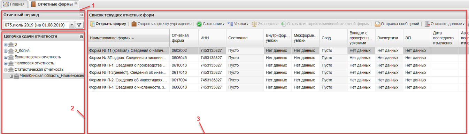This screenshot has width=469, height=134.
Task: Click the institution icon beside Бухгалтерская отчетность
Action: (11, 57)
